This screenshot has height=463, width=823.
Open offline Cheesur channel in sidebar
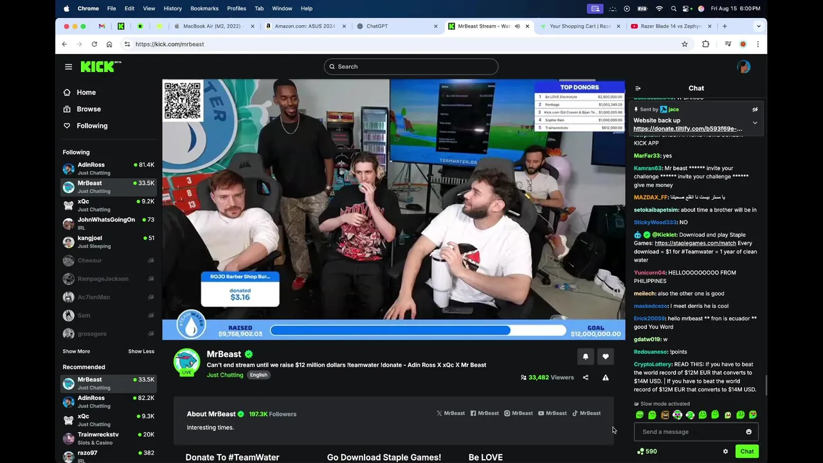tap(109, 260)
